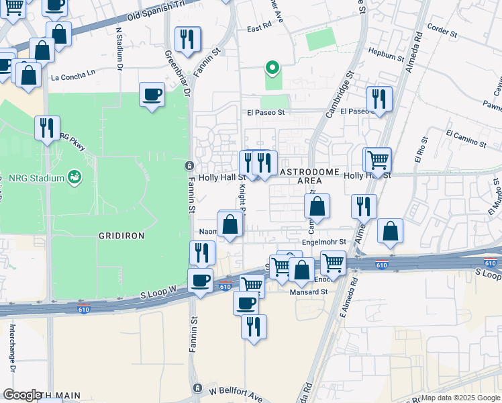Click the 610 highway shield below S Loop W label
Image resolution: width=502 pixels, height=403 pixels.
84,309
